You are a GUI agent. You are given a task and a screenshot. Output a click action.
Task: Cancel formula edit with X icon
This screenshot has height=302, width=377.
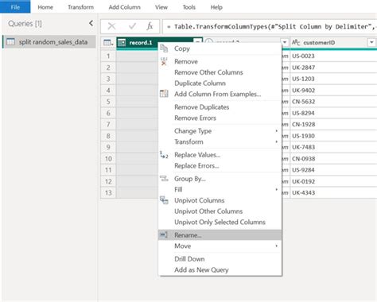(x=111, y=26)
